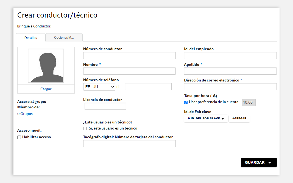Screen dimensions: 293x183
Task: Uncheck Usar preferencia de la cuenta
Action: click(186, 102)
